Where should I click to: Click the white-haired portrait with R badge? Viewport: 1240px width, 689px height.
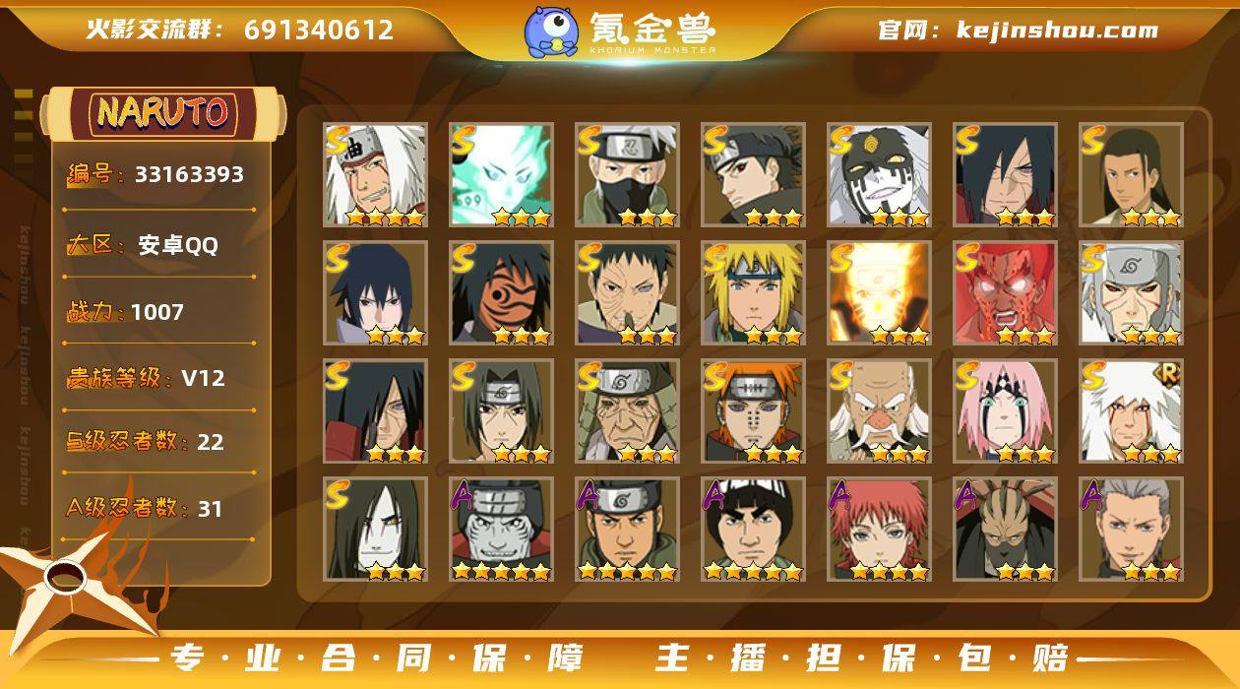point(1132,410)
